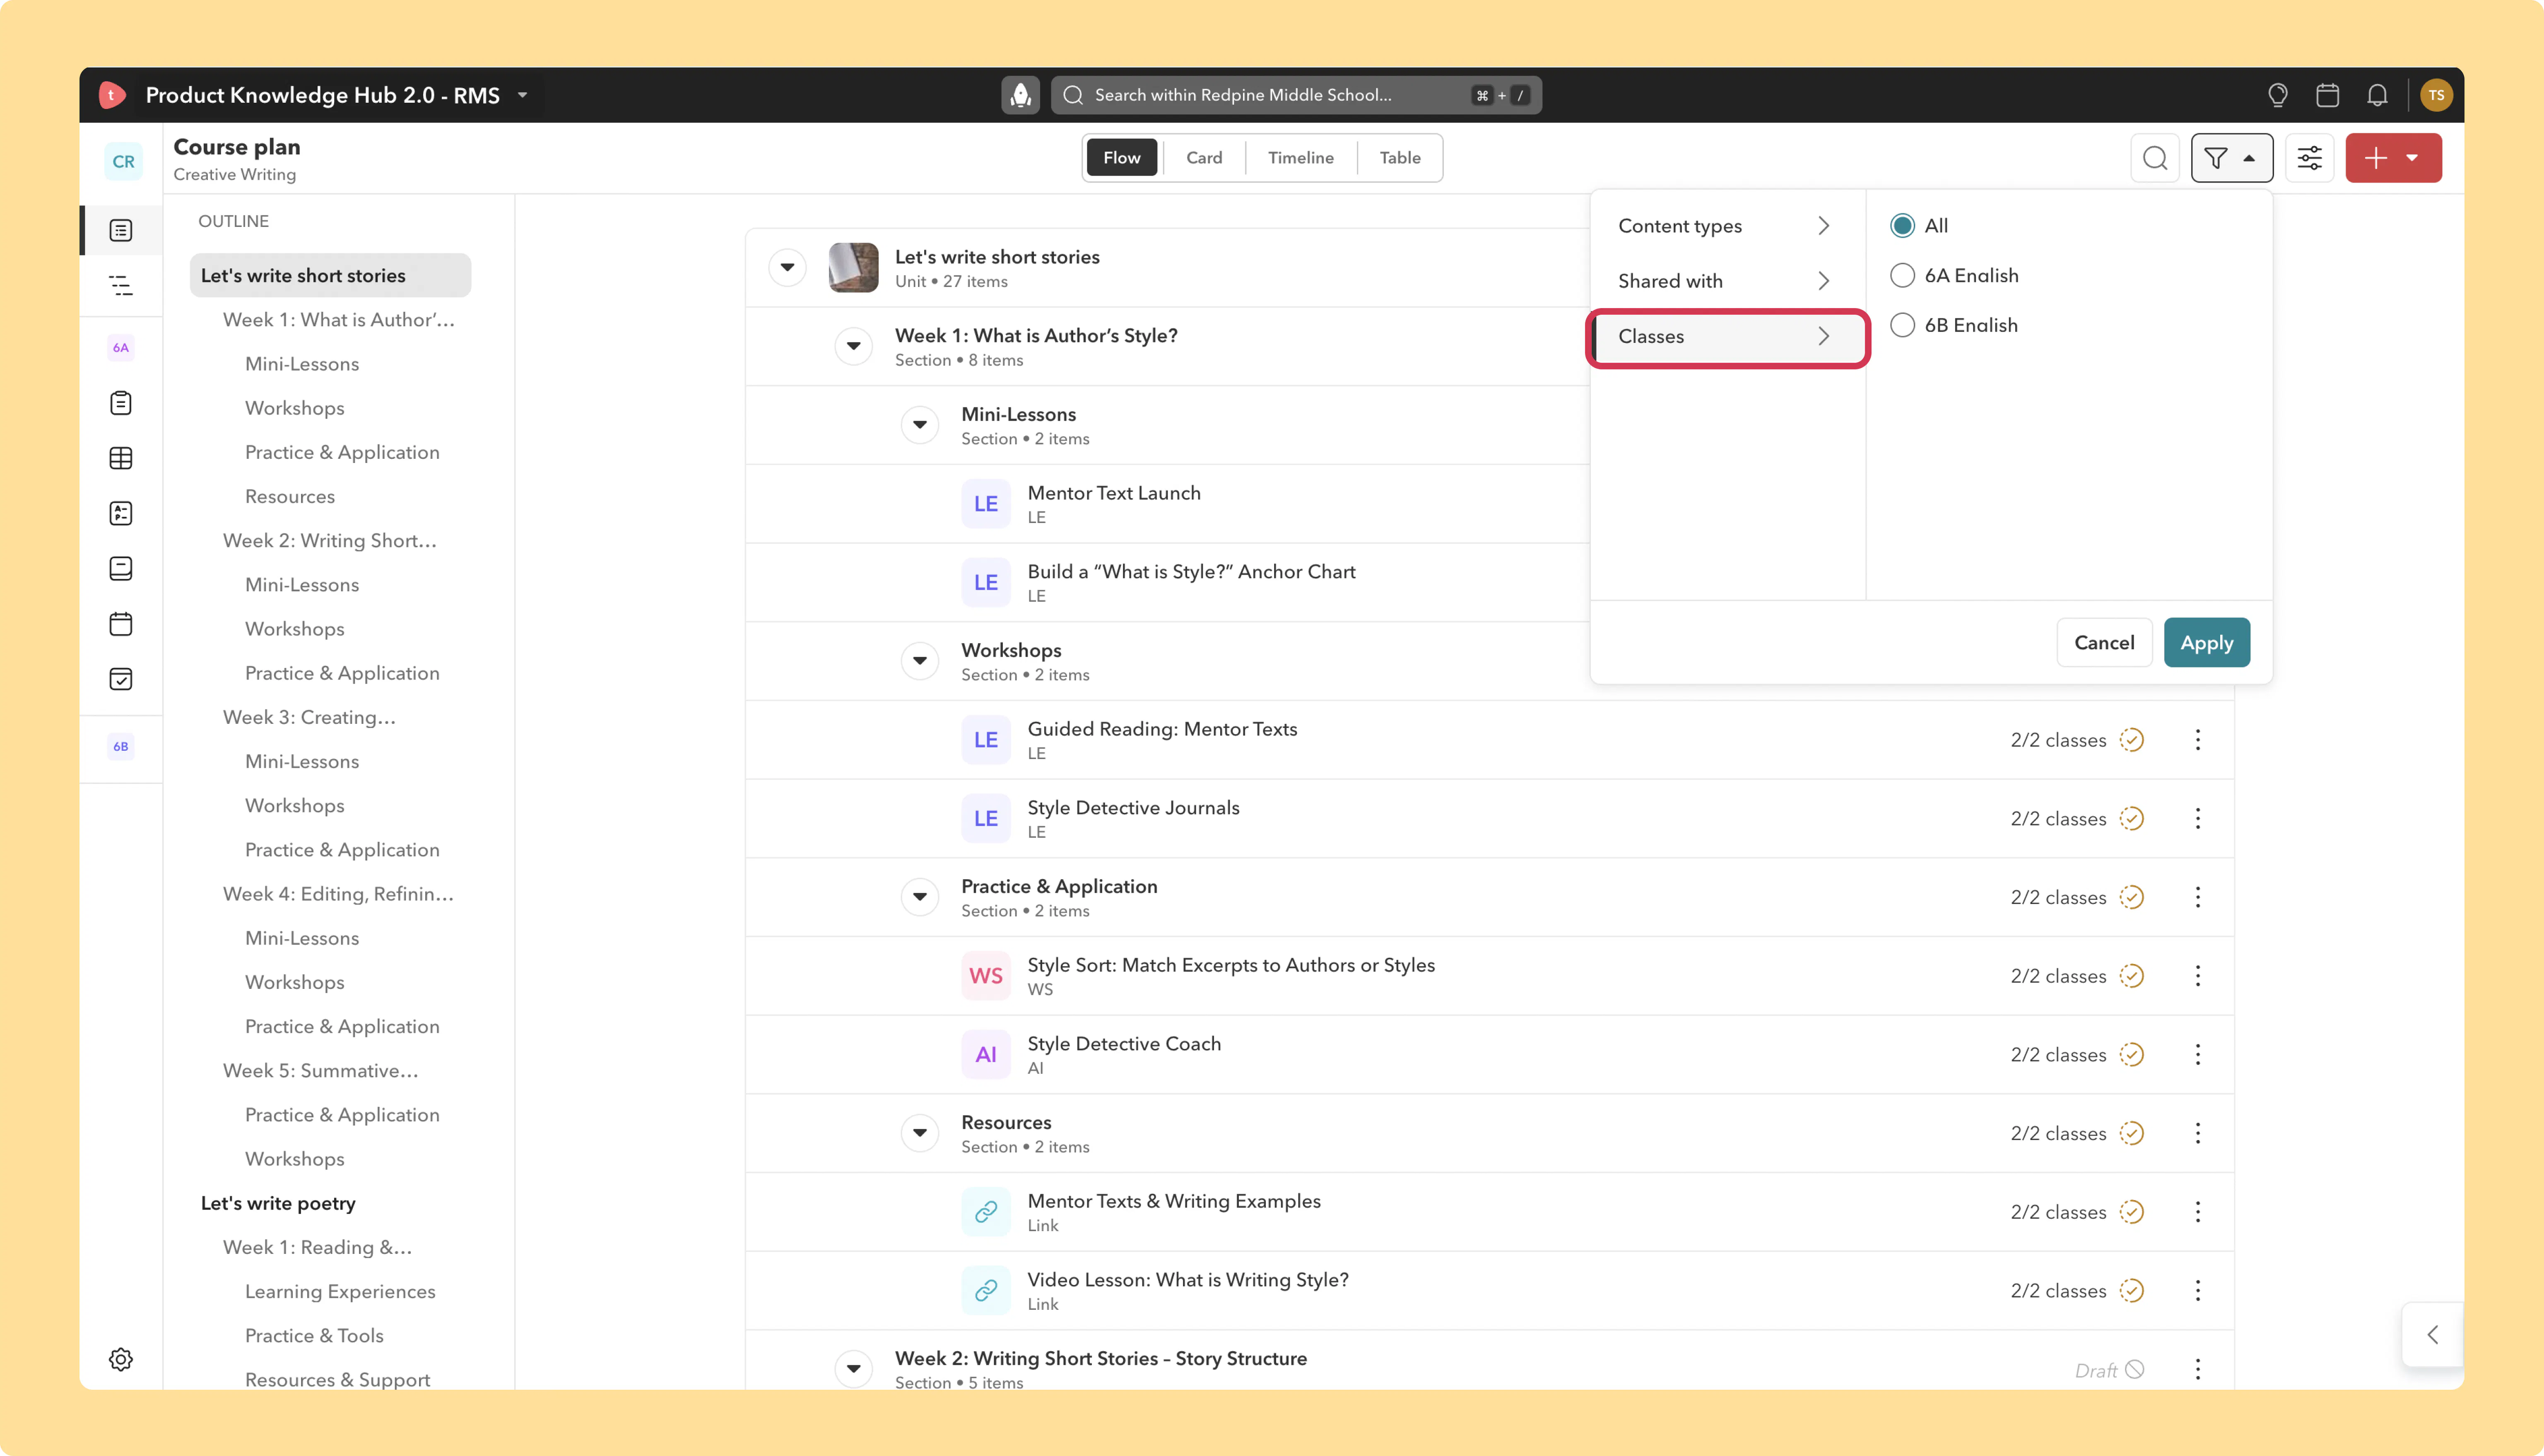The height and width of the screenshot is (1456, 2544).
Task: Open the checklist assessment icon in sidebar
Action: [x=121, y=513]
